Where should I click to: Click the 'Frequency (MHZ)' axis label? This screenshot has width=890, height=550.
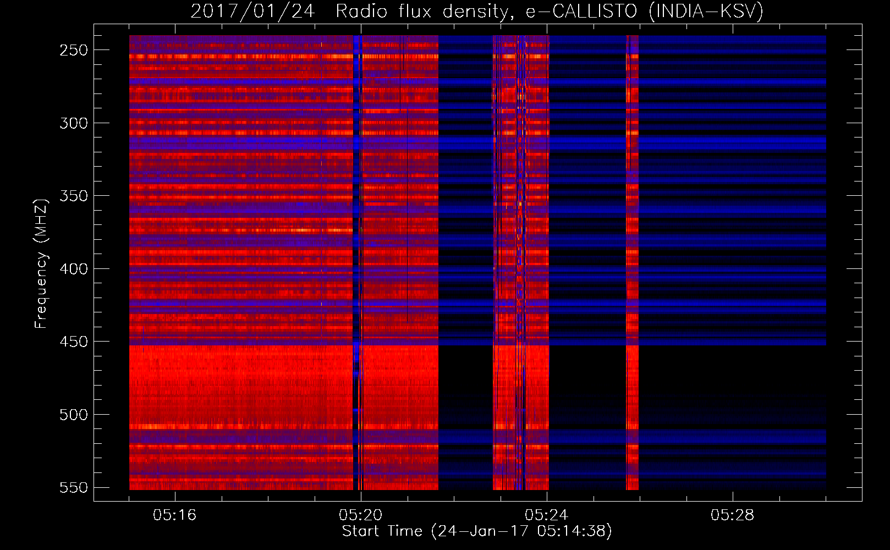[x=41, y=263]
